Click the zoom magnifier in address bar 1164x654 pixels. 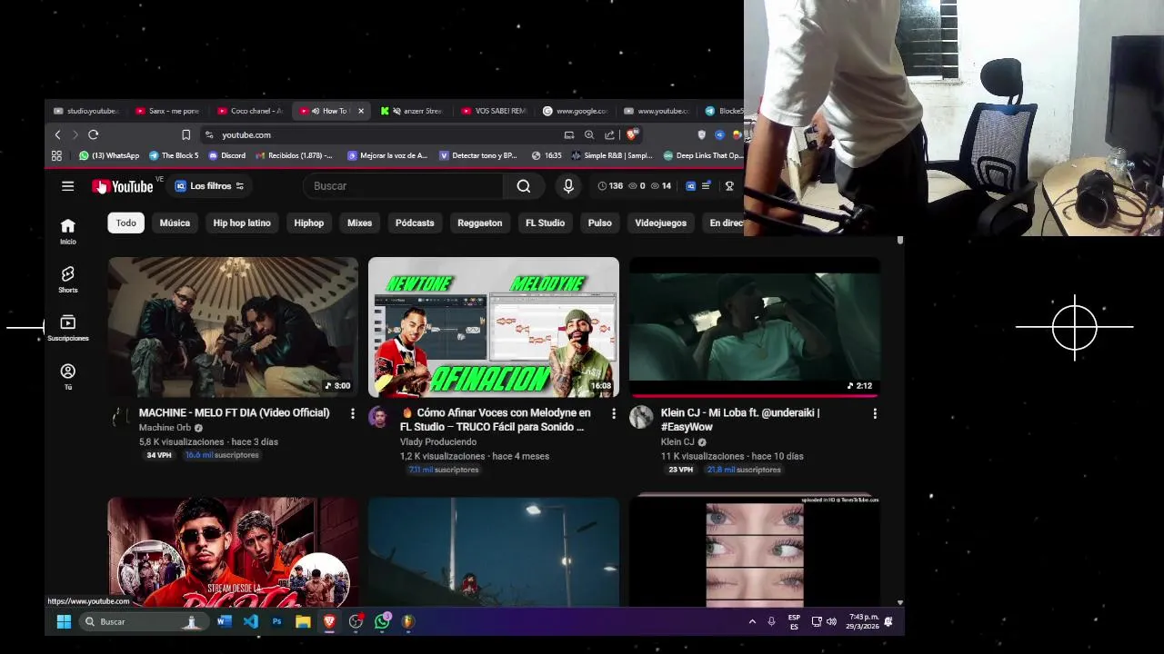(x=589, y=134)
